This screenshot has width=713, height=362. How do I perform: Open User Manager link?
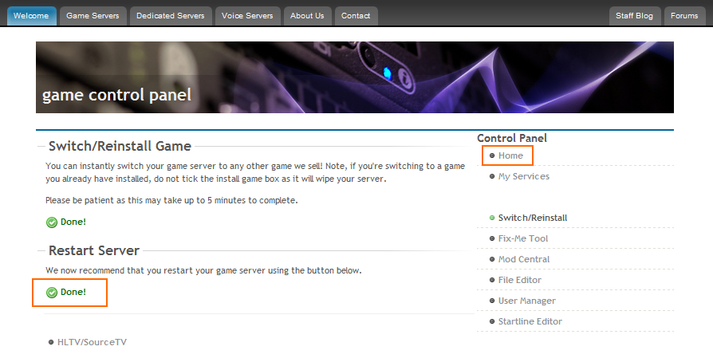point(527,301)
